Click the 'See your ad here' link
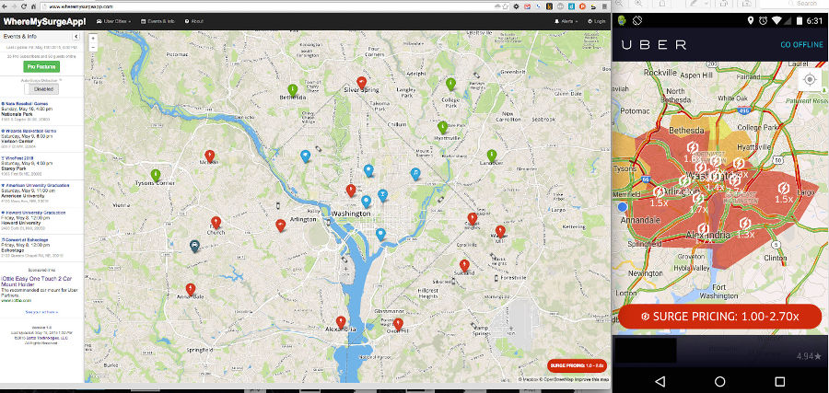Image resolution: width=829 pixels, height=393 pixels. click(41, 312)
